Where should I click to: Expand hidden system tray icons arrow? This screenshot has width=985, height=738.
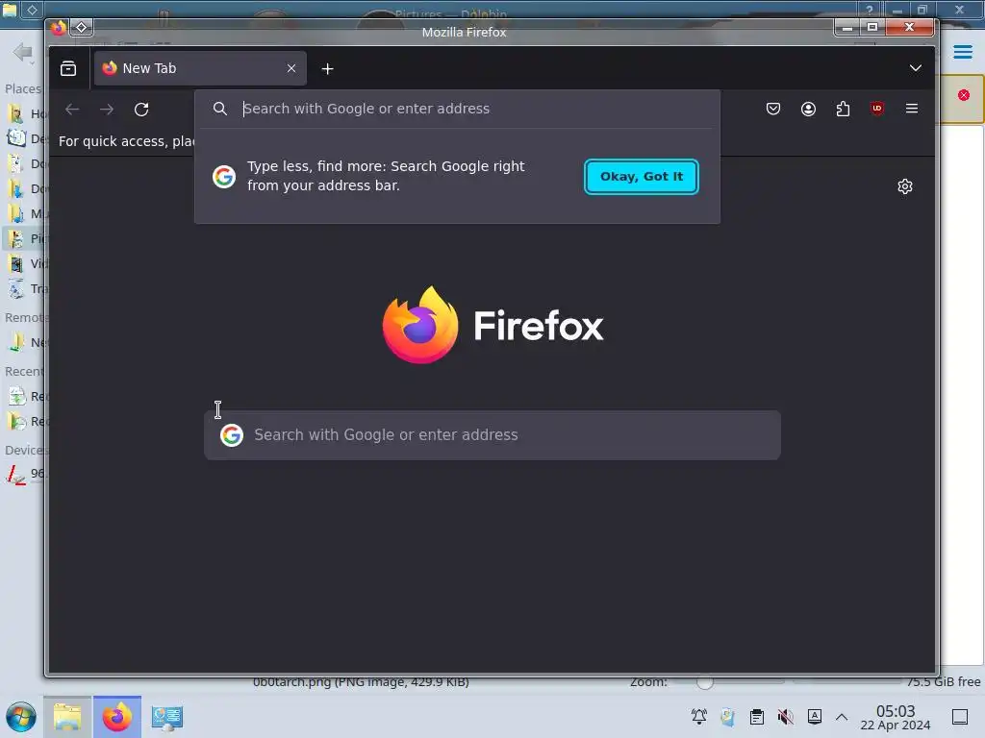[842, 717]
